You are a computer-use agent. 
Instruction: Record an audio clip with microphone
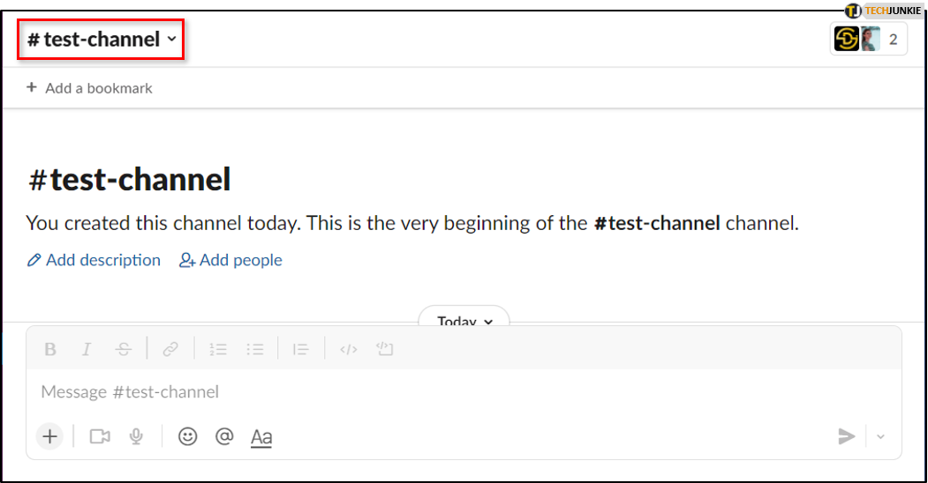pos(136,436)
